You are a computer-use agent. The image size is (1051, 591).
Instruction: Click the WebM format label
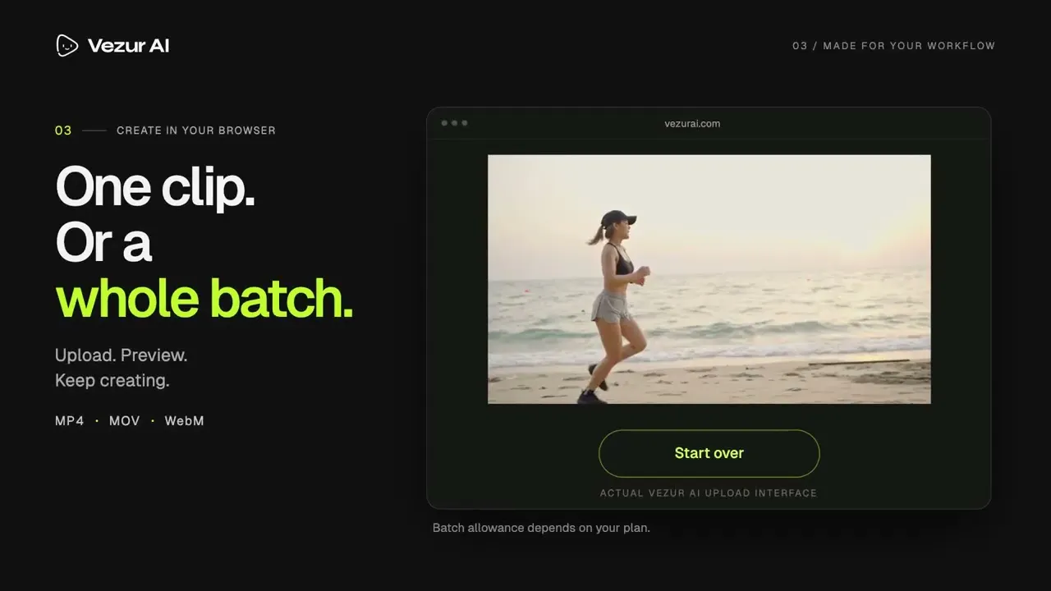click(x=184, y=421)
